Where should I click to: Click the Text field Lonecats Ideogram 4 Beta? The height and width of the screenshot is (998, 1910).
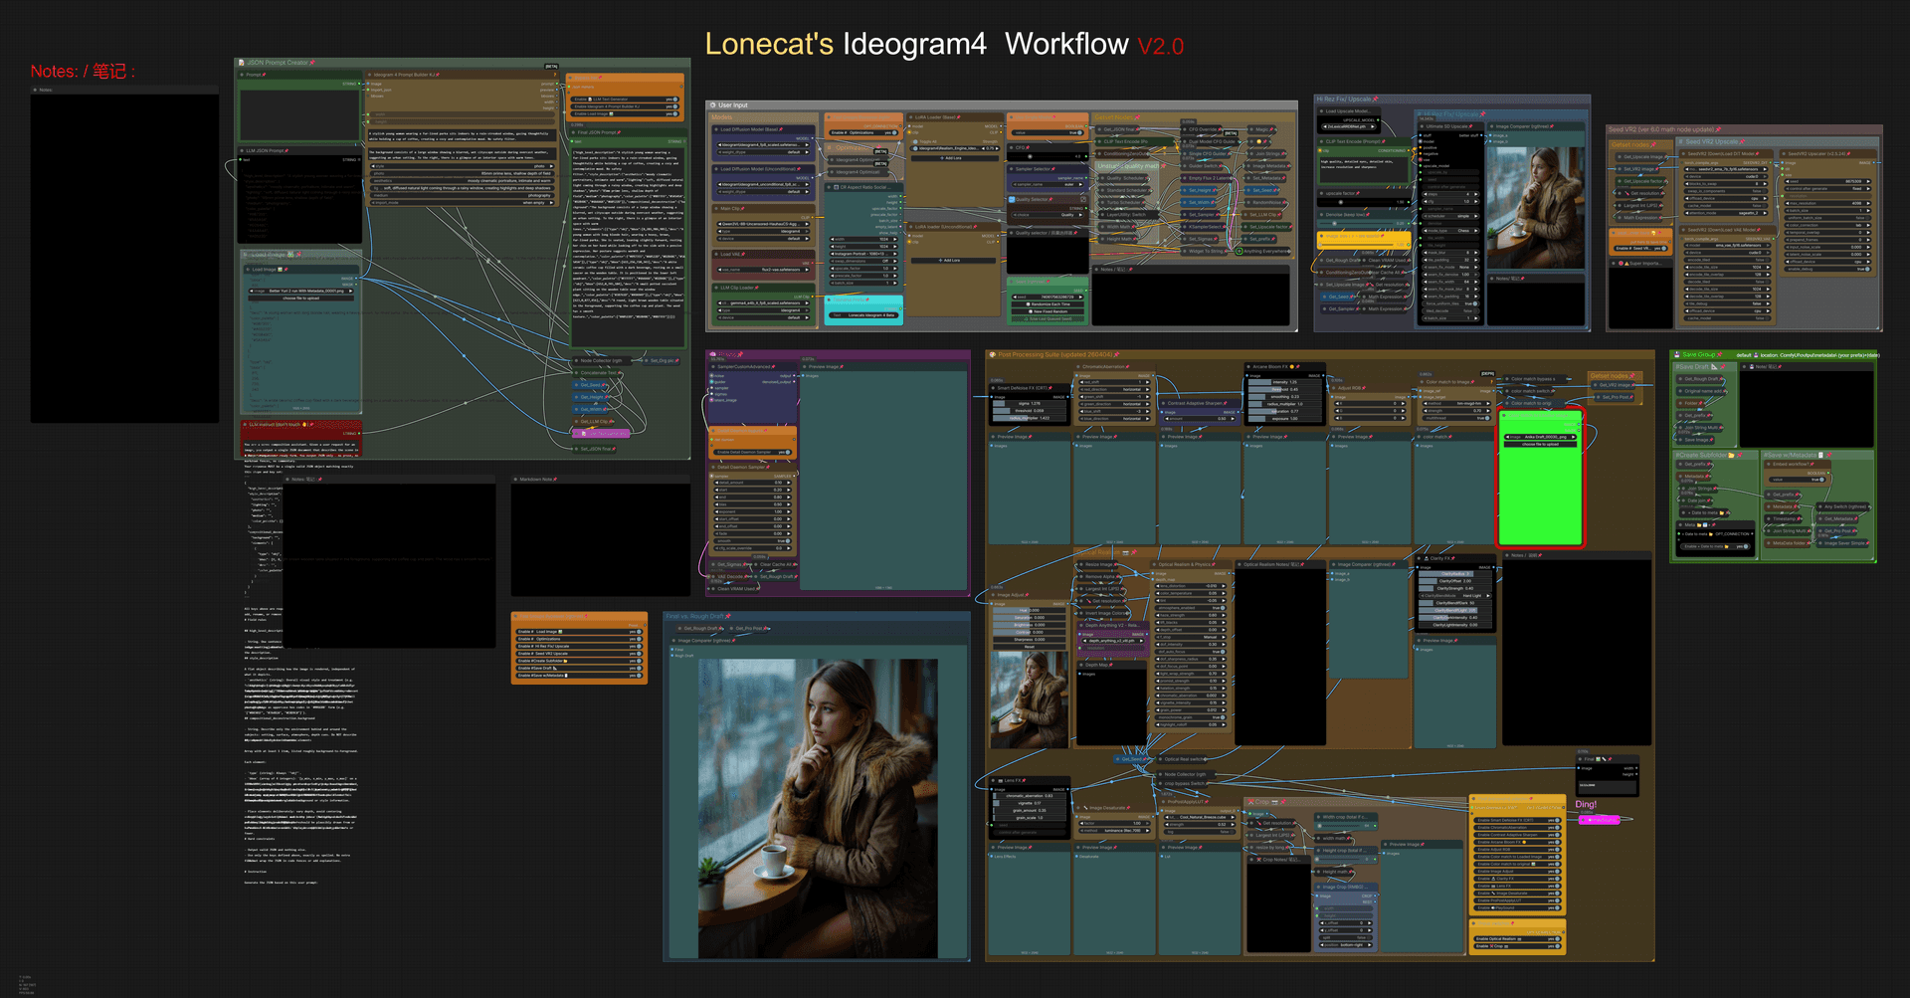[x=863, y=315]
